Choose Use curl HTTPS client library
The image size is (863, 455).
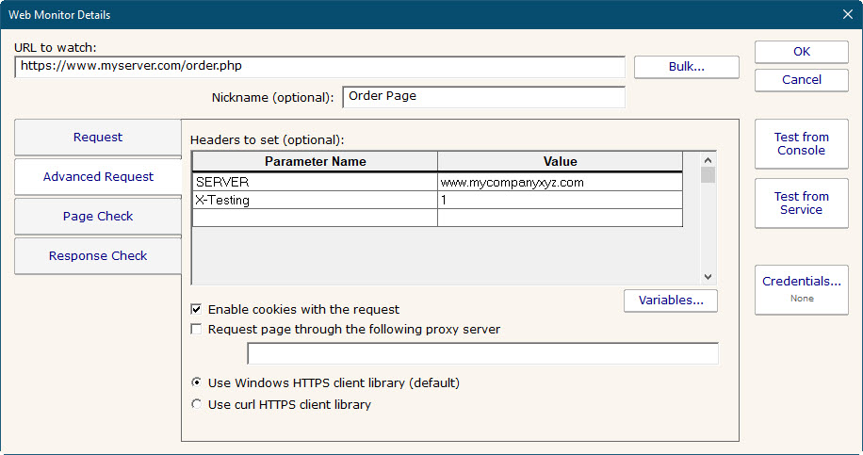coord(197,405)
